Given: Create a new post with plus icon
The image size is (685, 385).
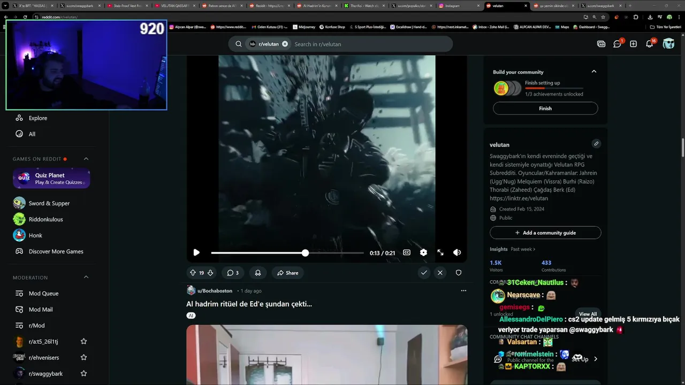Looking at the screenshot, I should click(633, 44).
